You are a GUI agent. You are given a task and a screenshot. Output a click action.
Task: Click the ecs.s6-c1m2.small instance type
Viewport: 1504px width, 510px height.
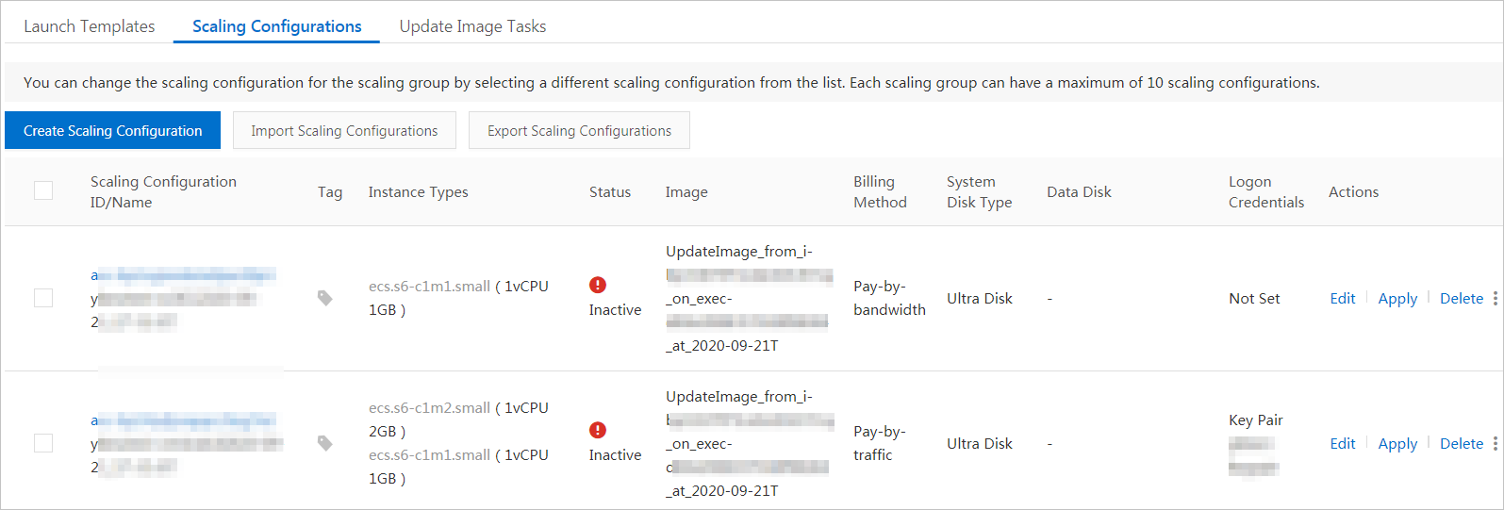[x=429, y=407]
